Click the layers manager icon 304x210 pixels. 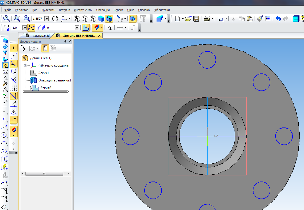[41, 28]
